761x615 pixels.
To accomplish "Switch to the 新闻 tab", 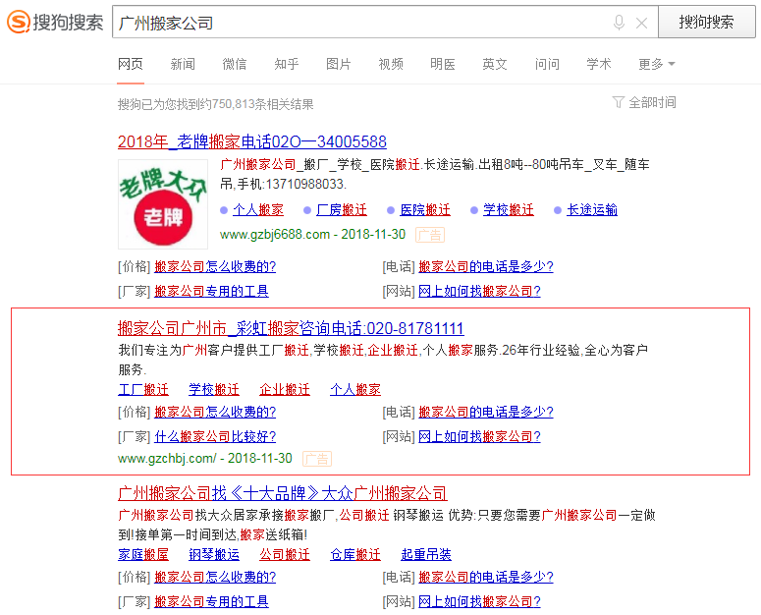I will [183, 64].
